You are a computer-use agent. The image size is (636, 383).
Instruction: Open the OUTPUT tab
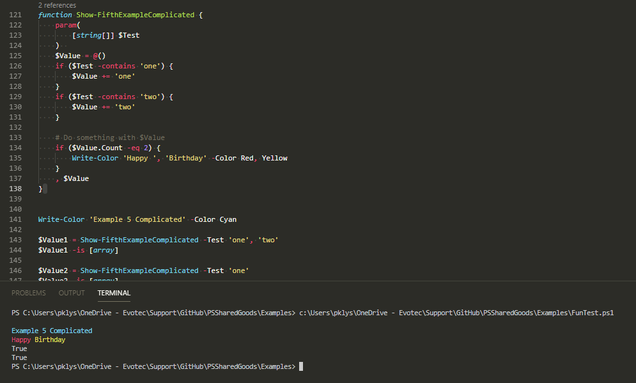tap(71, 292)
